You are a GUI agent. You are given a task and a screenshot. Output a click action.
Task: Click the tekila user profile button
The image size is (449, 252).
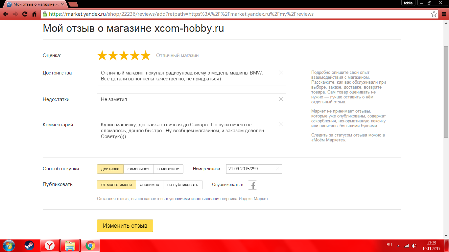point(408,3)
